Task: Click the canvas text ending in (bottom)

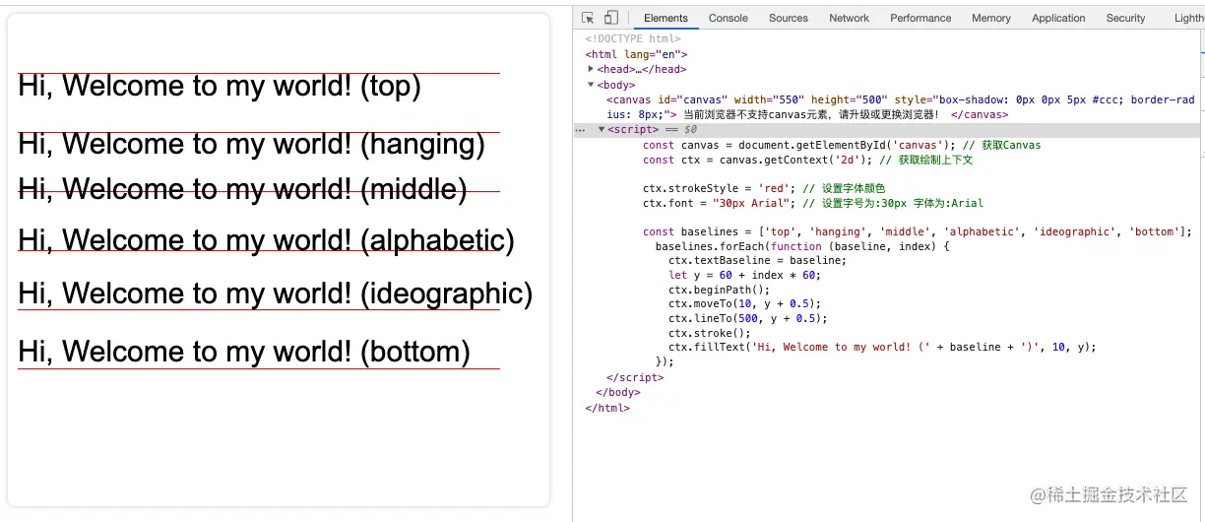Action: pos(244,352)
